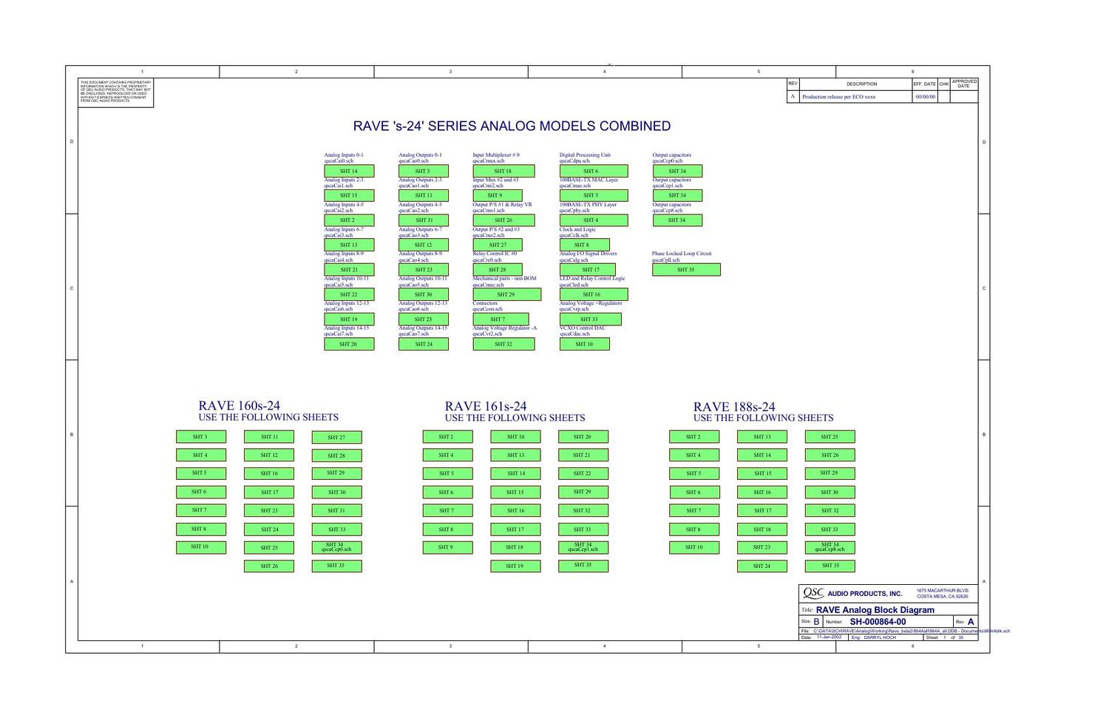Select the 'RAVE 160s-24' heading
Screen dimensions: 1109x718
click(240, 405)
